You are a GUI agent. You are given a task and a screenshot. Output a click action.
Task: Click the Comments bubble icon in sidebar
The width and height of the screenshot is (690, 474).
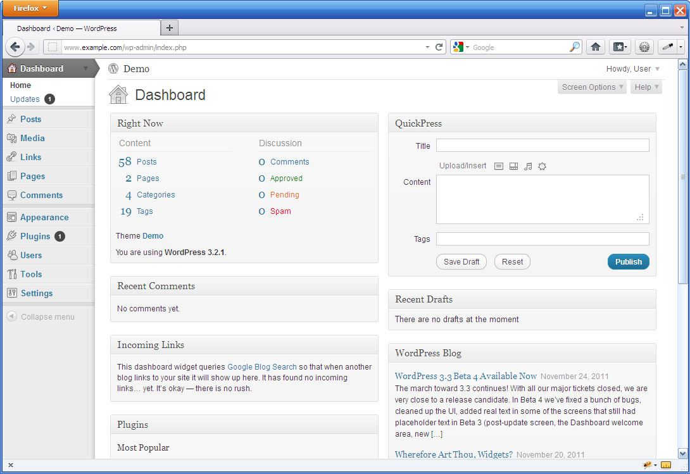pyautogui.click(x=12, y=195)
